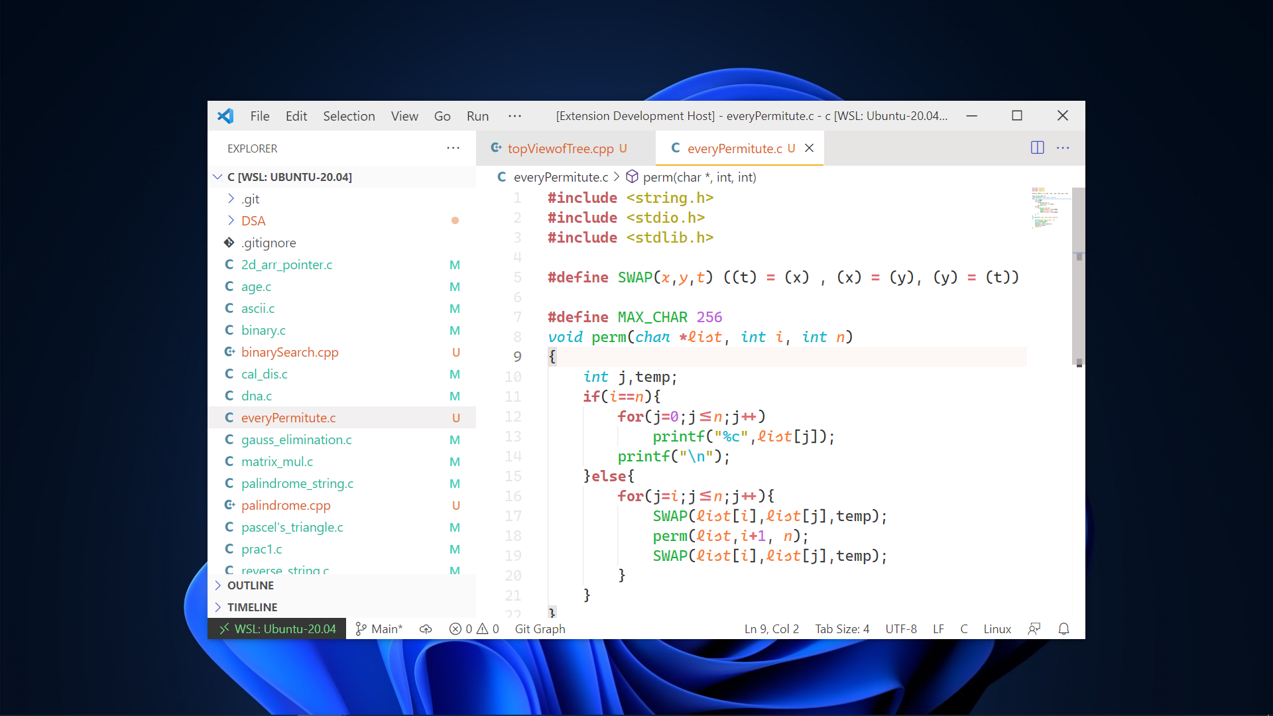Open notifications bell icon
This screenshot has width=1273, height=716.
point(1063,628)
